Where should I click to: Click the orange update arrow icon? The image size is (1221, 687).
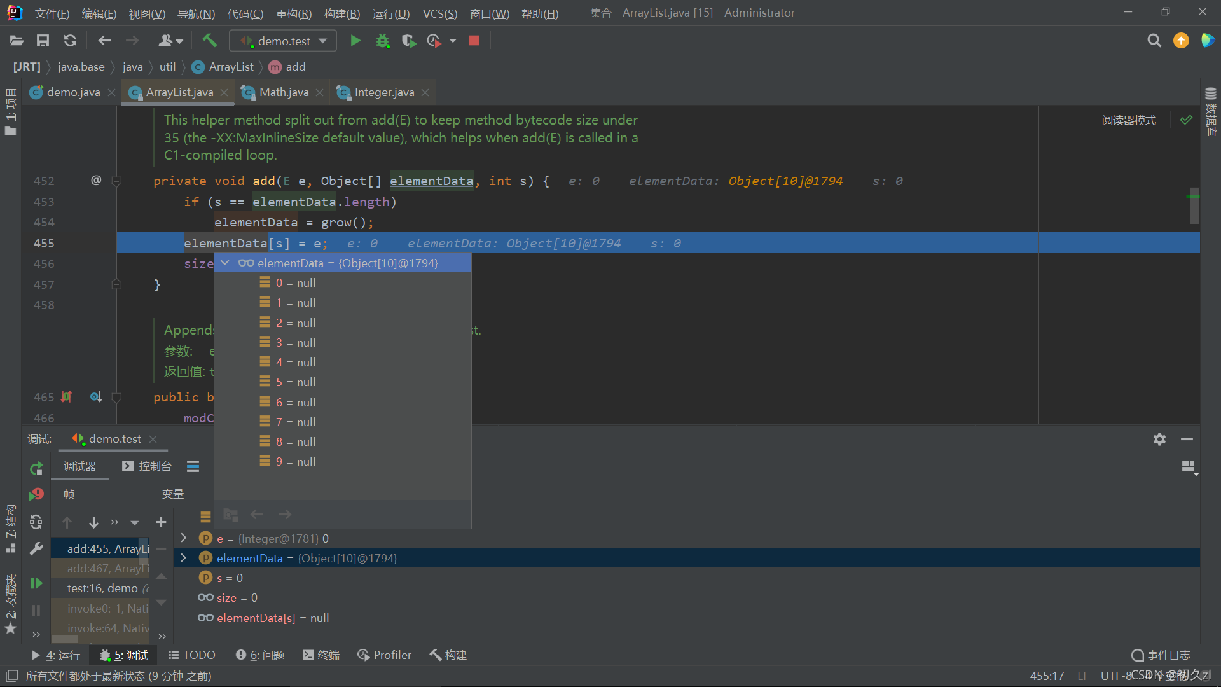1181,41
